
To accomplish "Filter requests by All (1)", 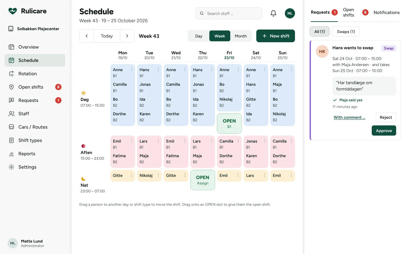I will tap(319, 31).
